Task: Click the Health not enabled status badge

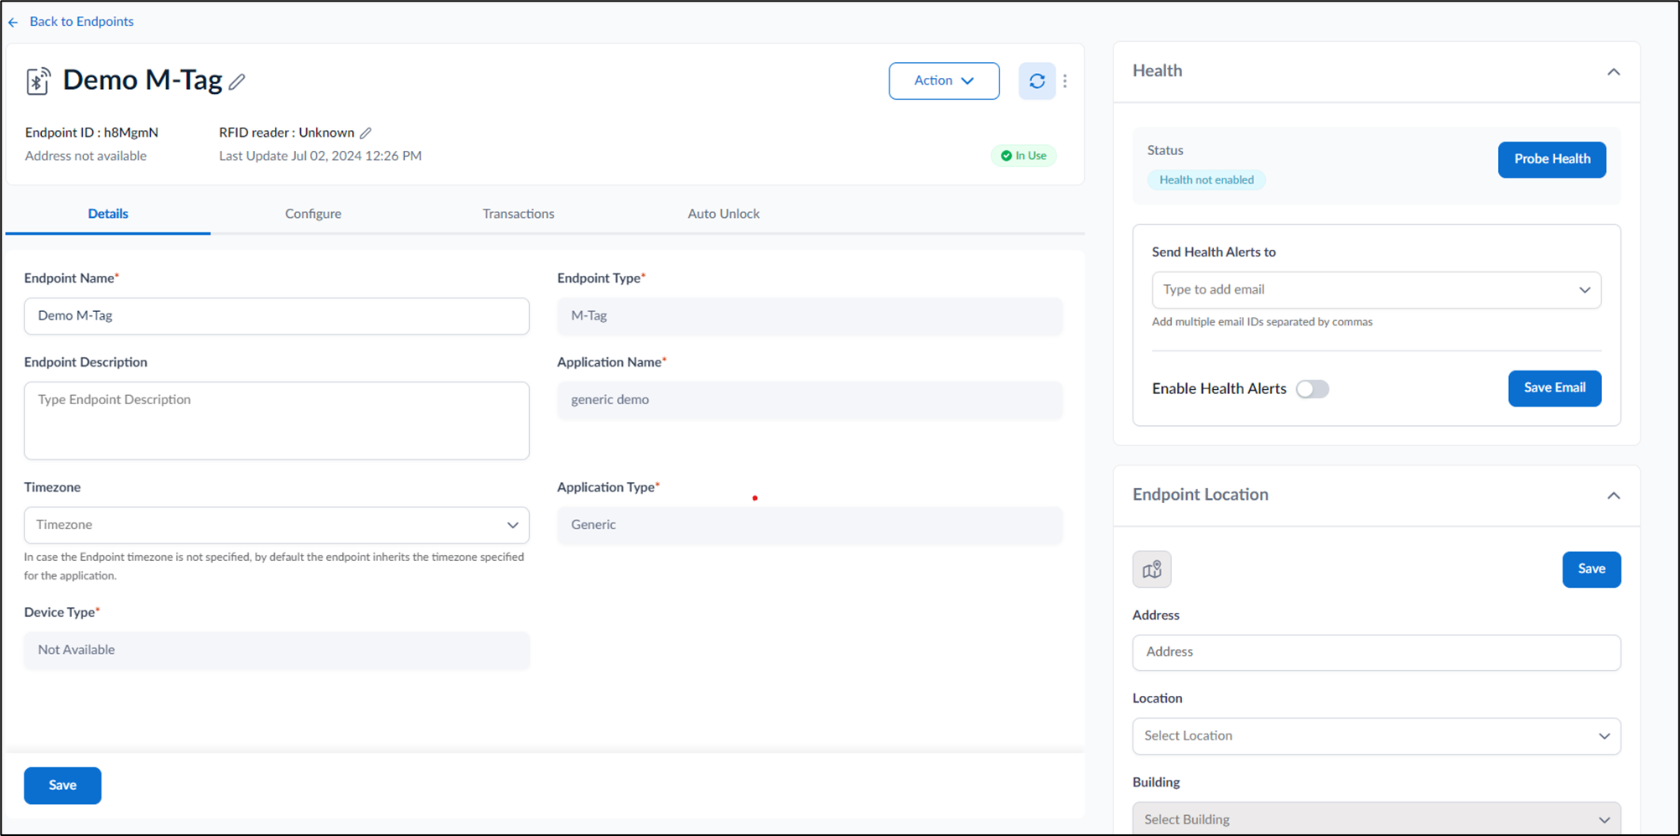Action: [x=1206, y=180]
